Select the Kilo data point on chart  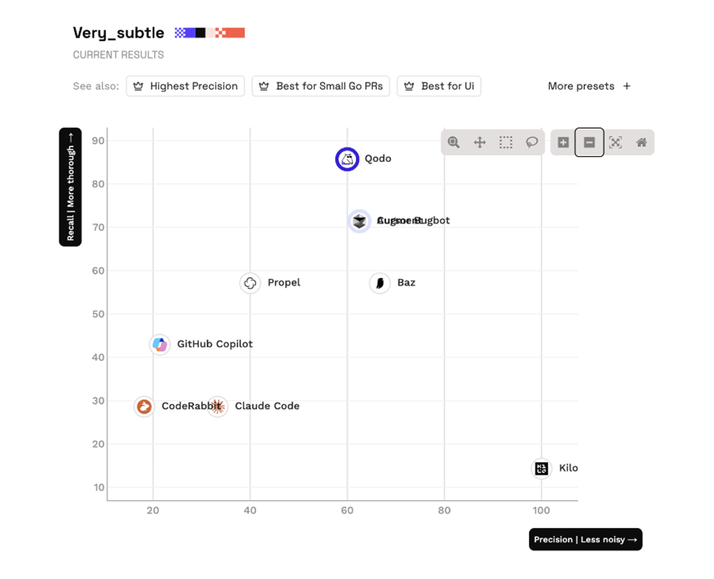click(x=541, y=469)
